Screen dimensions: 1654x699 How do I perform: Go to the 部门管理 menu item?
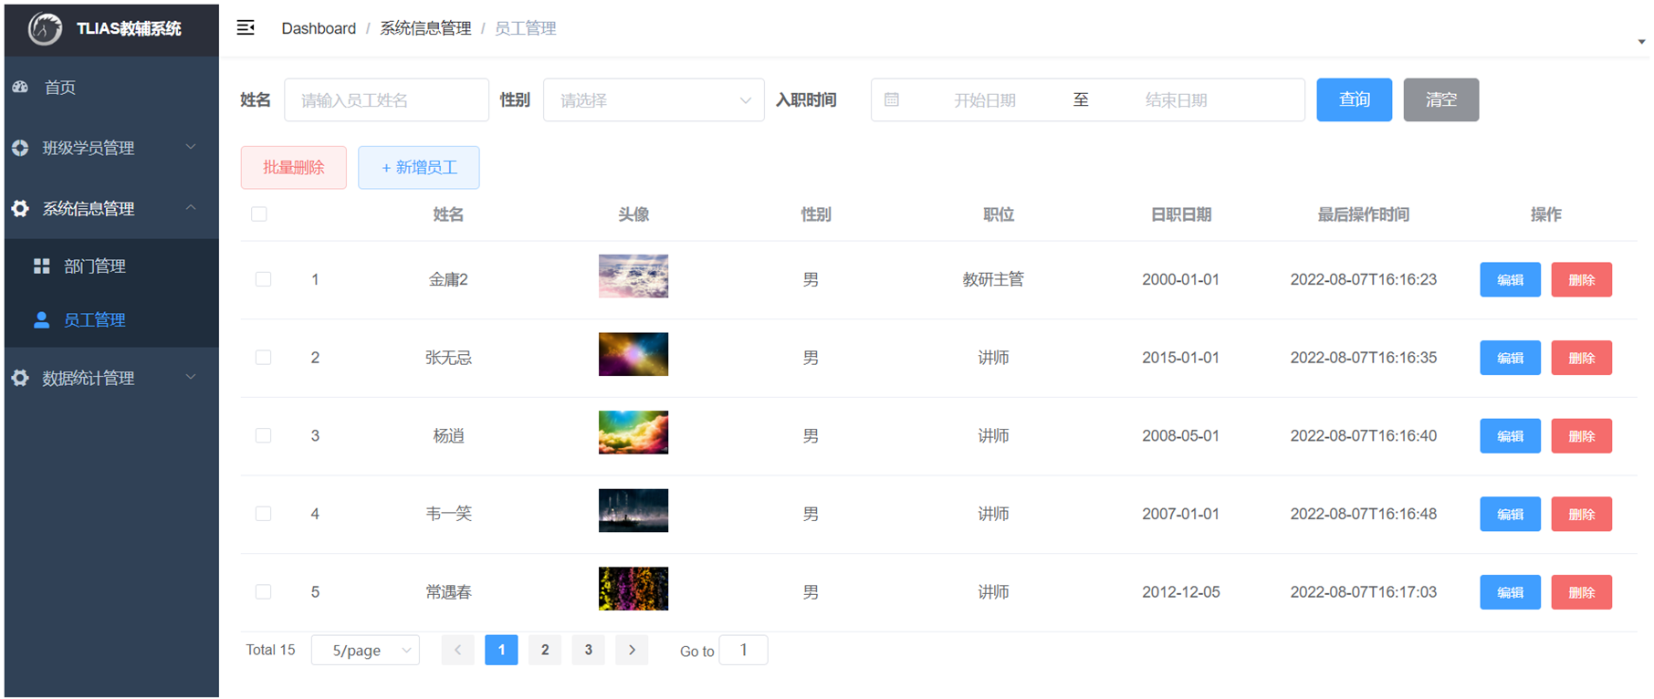[95, 266]
